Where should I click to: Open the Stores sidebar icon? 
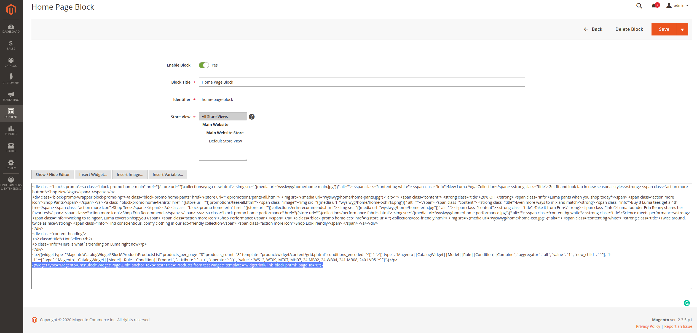pyautogui.click(x=11, y=147)
